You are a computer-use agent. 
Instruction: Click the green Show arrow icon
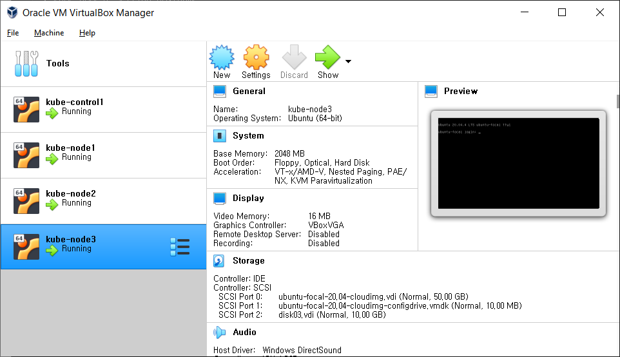tap(327, 57)
